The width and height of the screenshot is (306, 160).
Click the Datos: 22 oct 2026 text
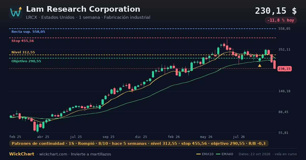coord(255,154)
